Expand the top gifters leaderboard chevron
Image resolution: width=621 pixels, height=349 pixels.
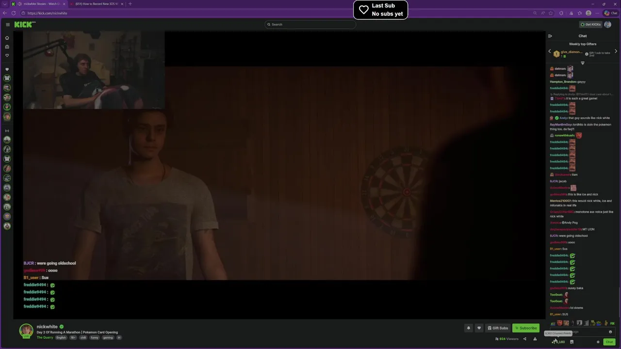(583, 63)
